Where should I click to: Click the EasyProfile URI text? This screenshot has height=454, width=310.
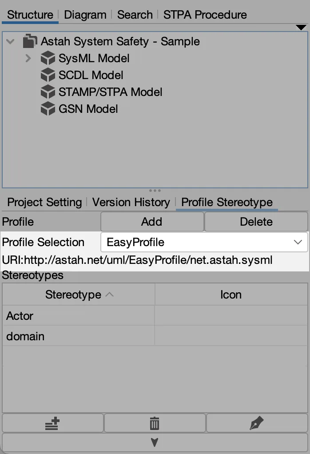coord(137,260)
